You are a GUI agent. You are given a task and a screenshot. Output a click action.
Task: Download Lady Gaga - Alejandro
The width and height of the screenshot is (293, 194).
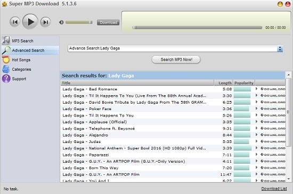pyautogui.click(x=273, y=135)
